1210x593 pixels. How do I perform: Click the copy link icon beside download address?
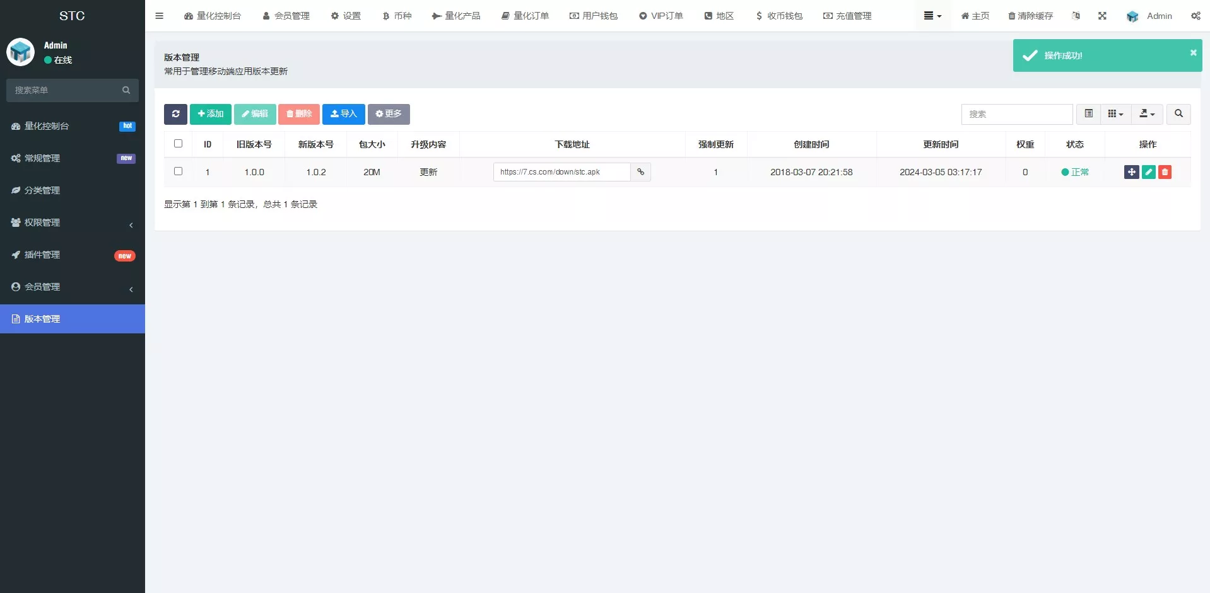point(640,171)
